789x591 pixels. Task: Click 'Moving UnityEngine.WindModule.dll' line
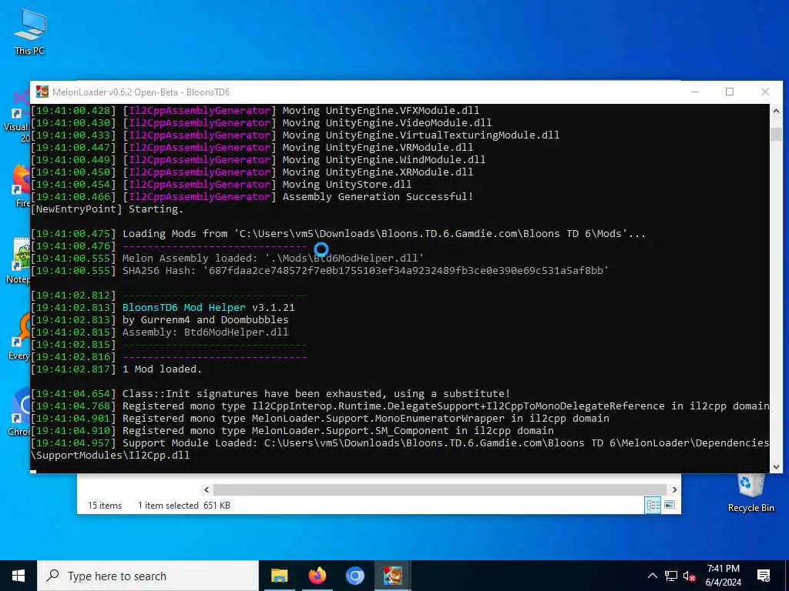point(384,160)
